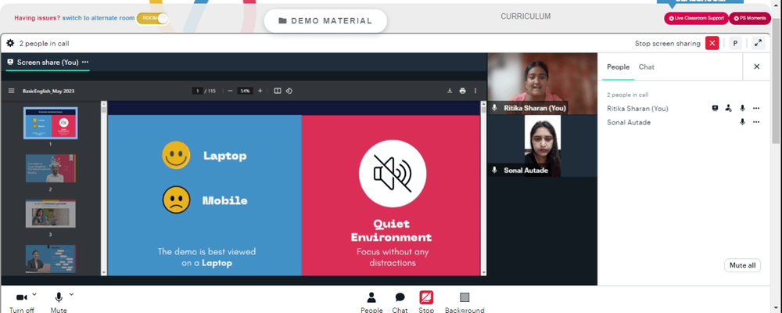Screen dimensions: 782x313
Task: Click Mute all button
Action: 742,265
